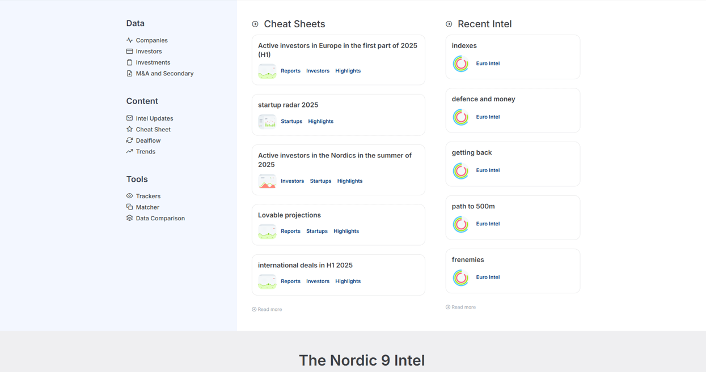Open the startup radar 2025 thumbnail
Image resolution: width=706 pixels, height=372 pixels.
click(x=267, y=122)
